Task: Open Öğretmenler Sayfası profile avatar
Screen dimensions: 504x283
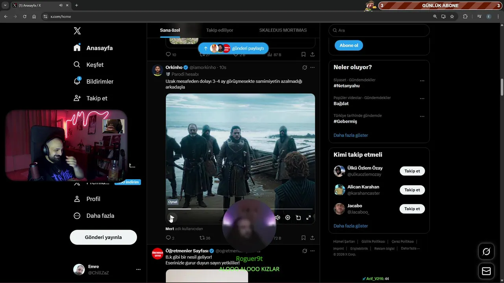Action: coord(157,254)
